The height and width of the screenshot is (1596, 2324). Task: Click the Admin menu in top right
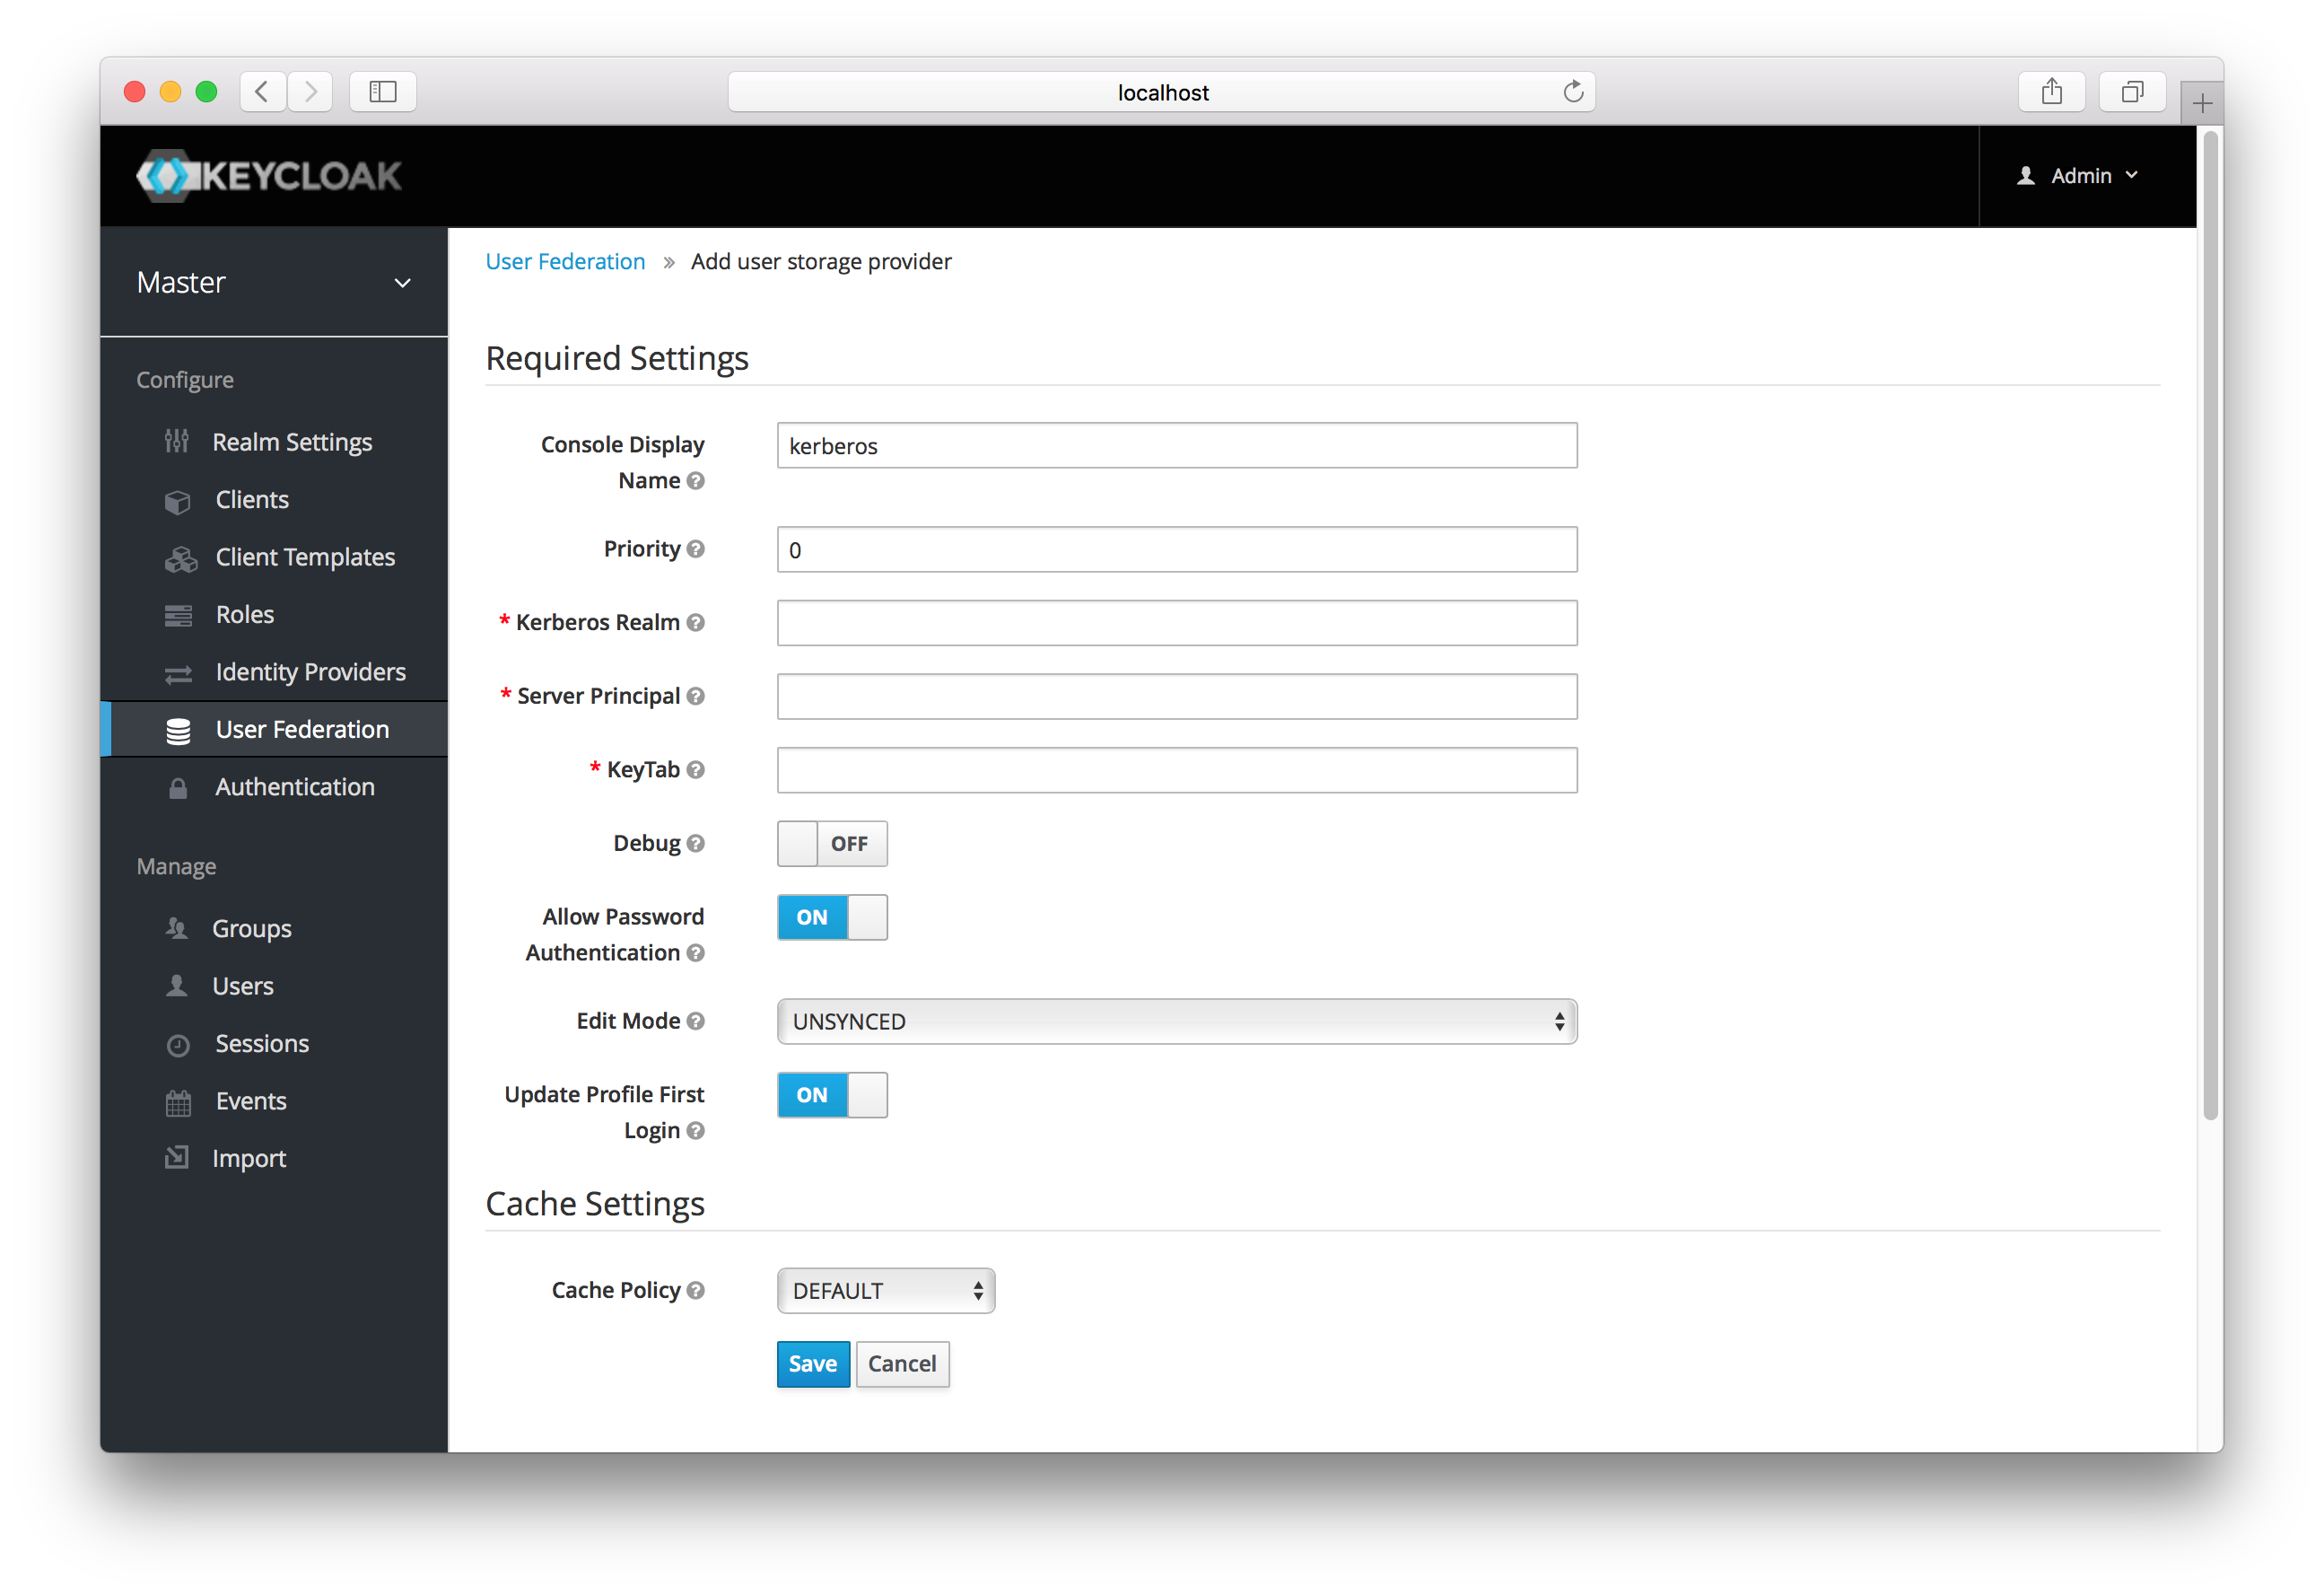[2084, 173]
